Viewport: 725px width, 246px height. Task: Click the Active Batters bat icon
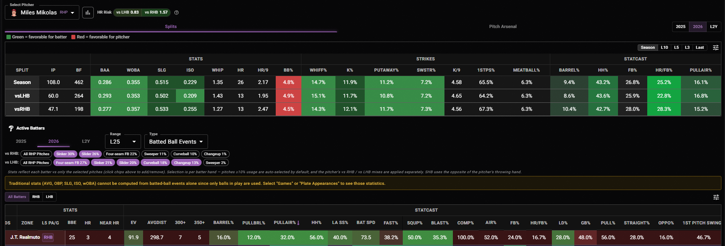pos(11,128)
